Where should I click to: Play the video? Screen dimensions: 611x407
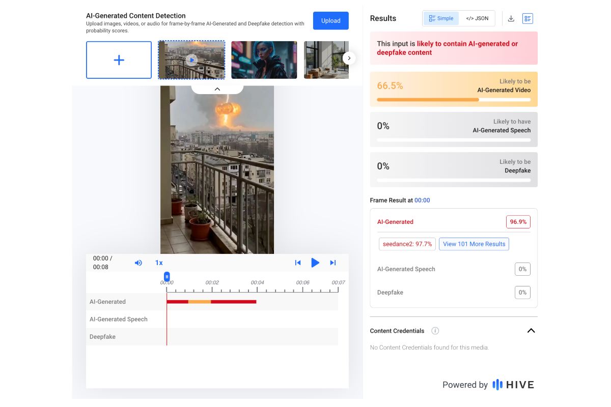pyautogui.click(x=315, y=263)
